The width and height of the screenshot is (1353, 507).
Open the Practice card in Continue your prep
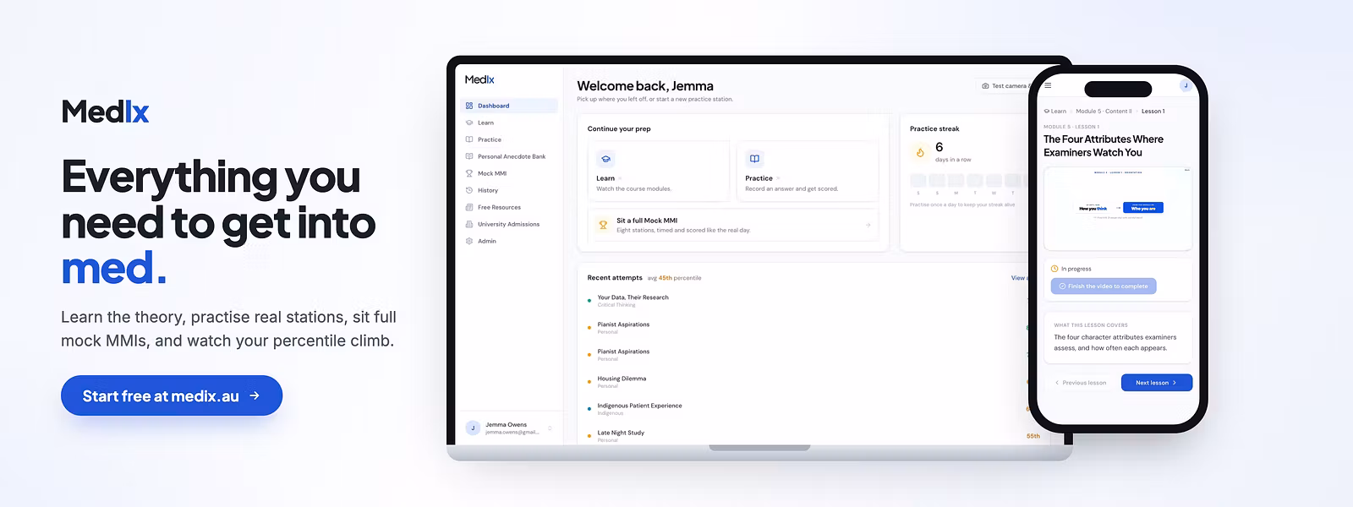pyautogui.click(x=808, y=172)
